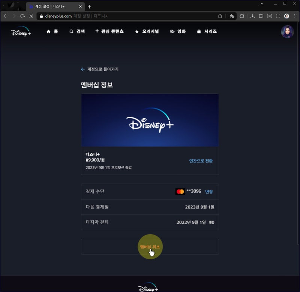
Task: Open 검색 search menu
Action: (x=77, y=32)
